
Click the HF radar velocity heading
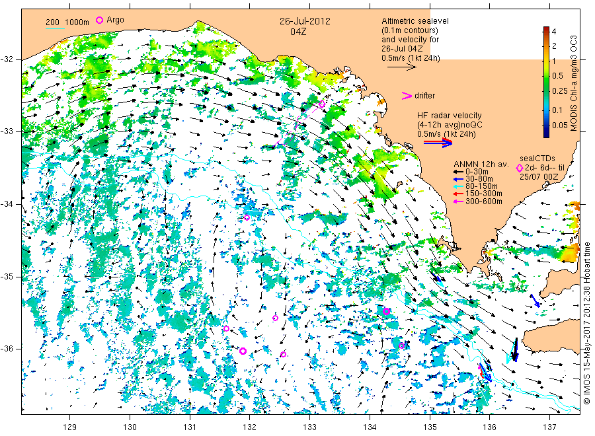coord(450,116)
